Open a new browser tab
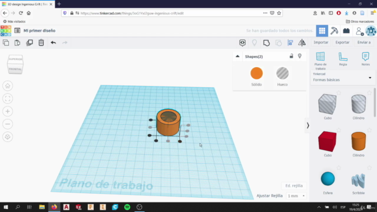 pos(59,4)
